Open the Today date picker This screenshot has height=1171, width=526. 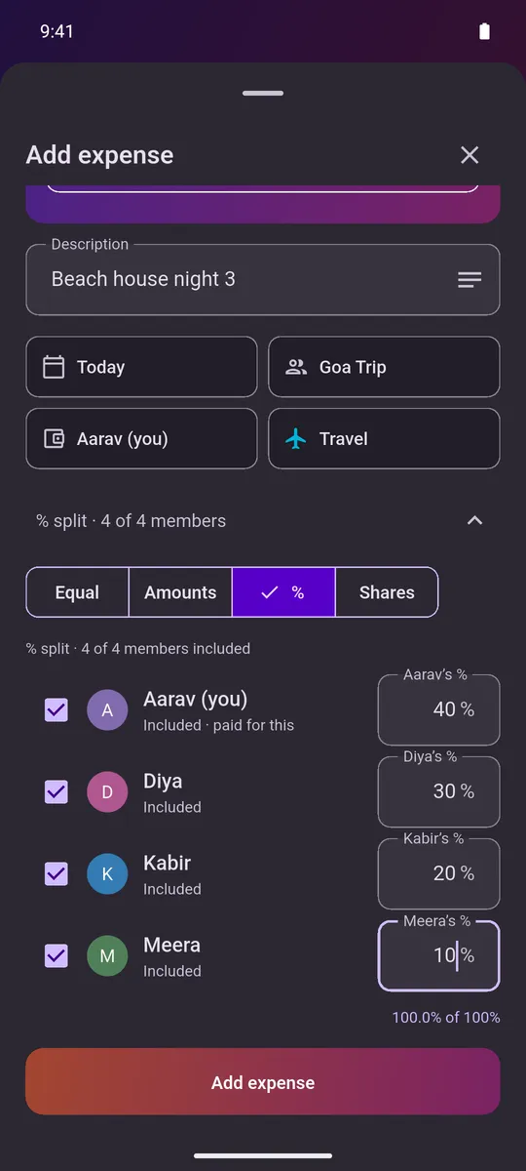tap(141, 367)
